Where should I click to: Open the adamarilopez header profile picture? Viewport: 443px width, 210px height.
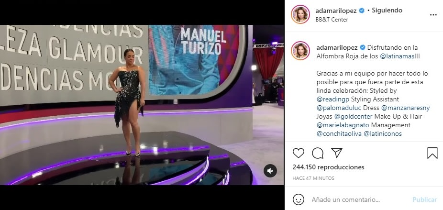tap(300, 14)
